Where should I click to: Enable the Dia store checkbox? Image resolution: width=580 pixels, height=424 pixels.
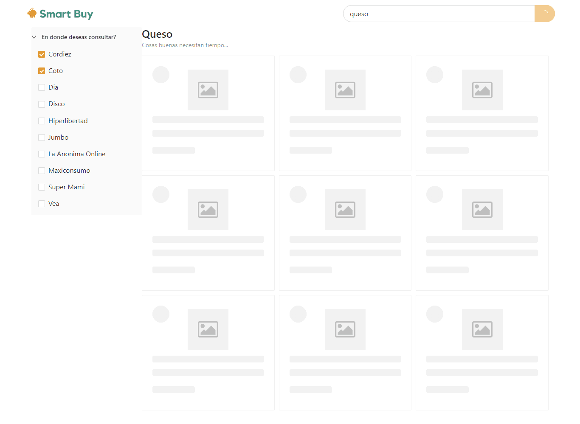[x=41, y=87]
